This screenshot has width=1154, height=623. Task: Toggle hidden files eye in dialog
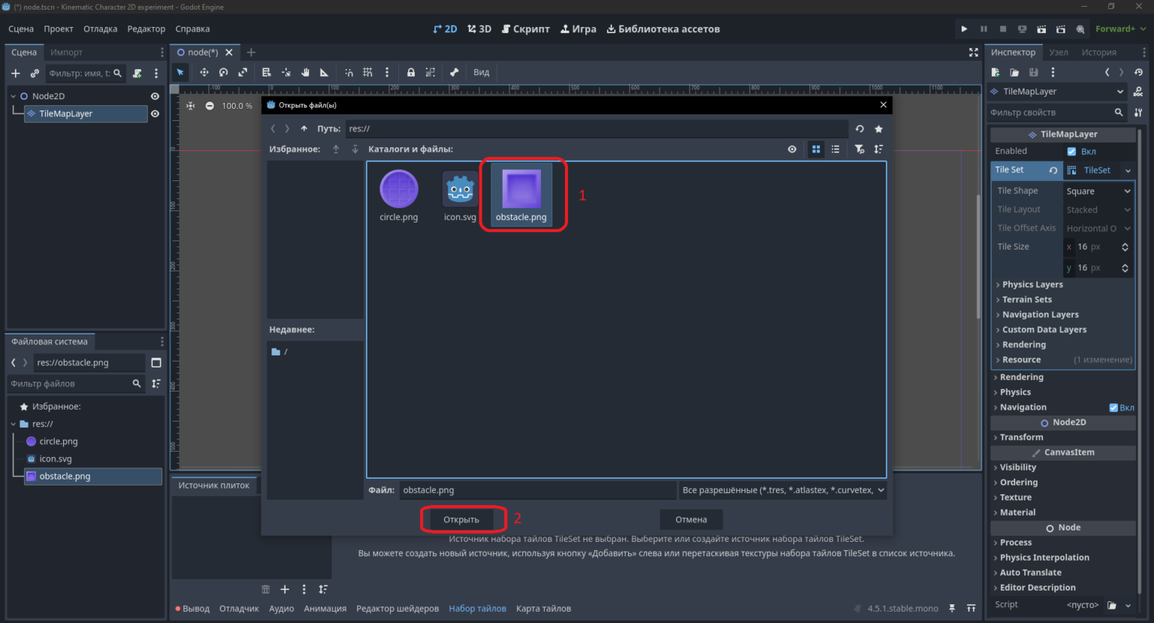(792, 150)
